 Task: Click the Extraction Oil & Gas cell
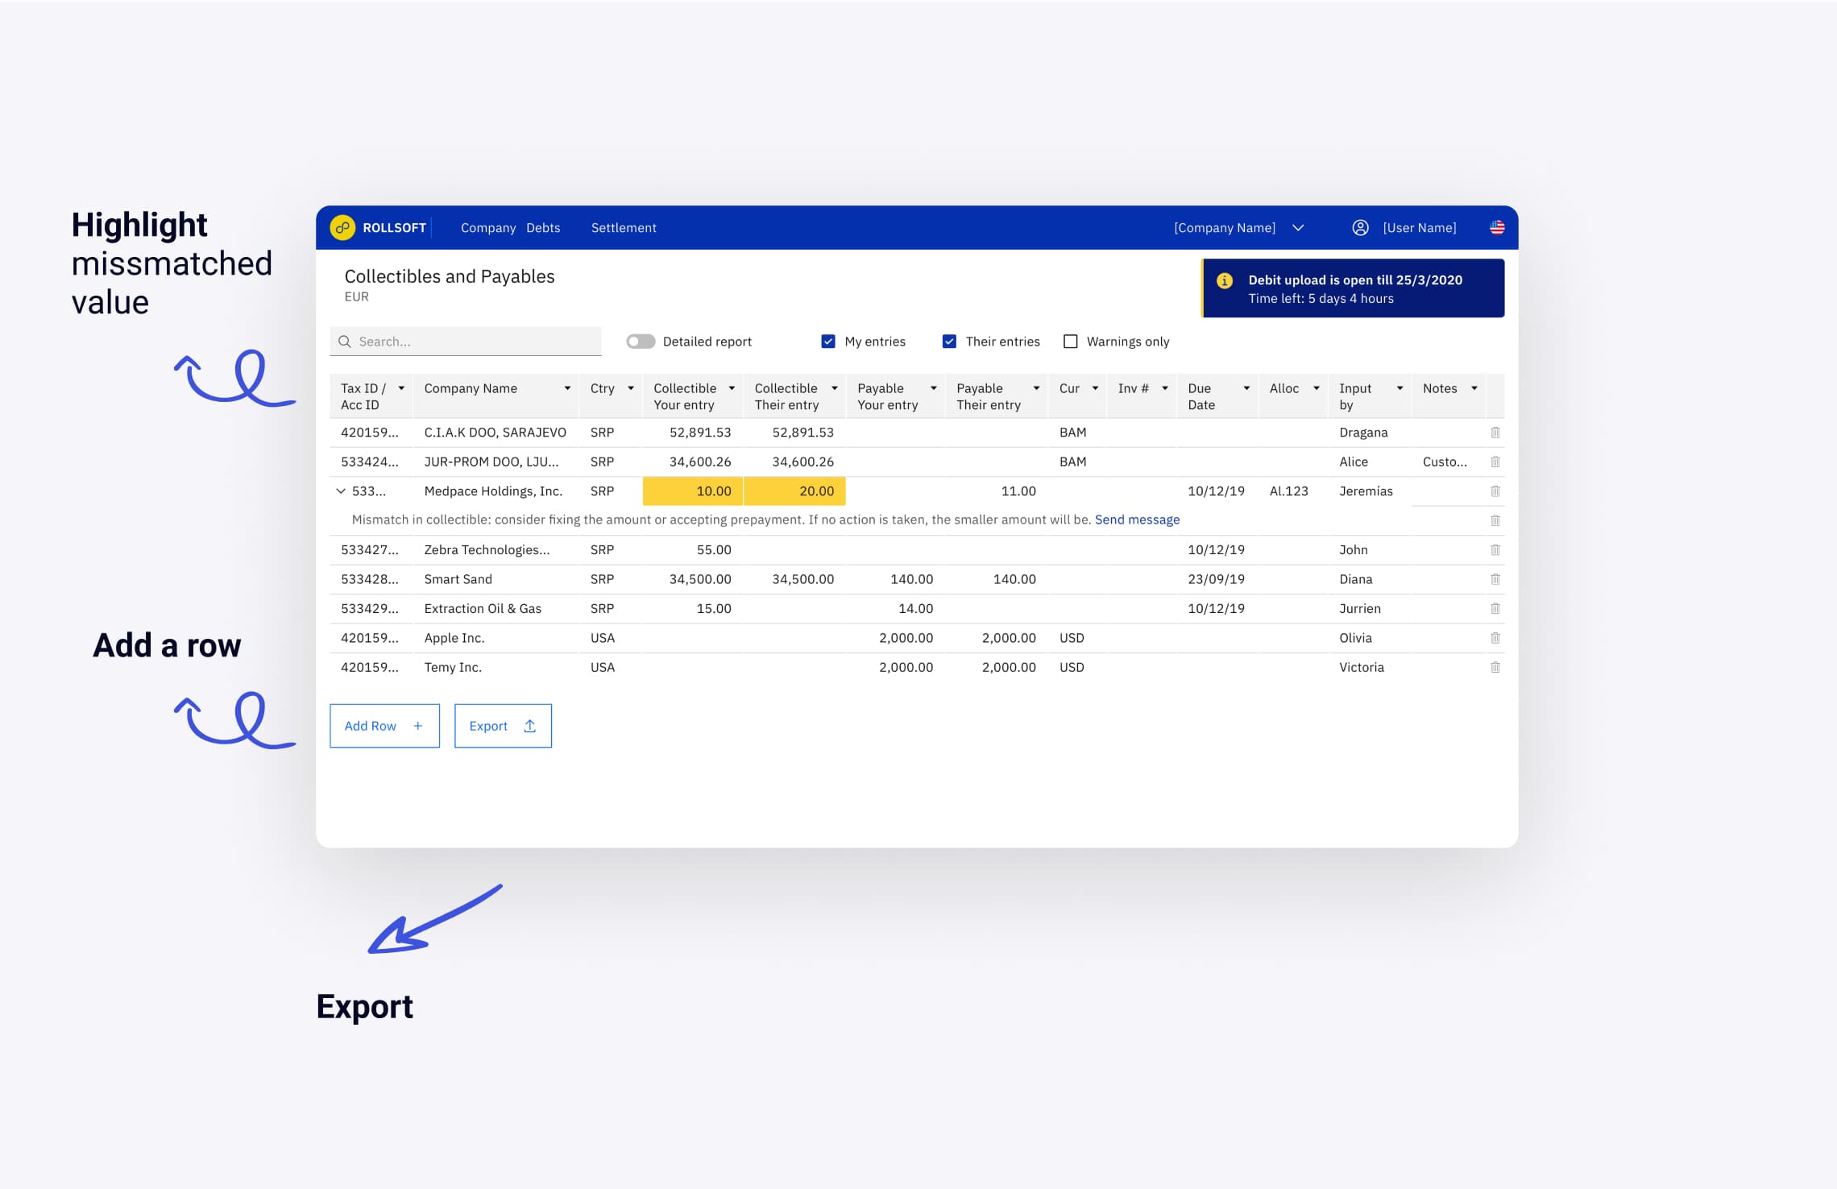click(x=483, y=609)
